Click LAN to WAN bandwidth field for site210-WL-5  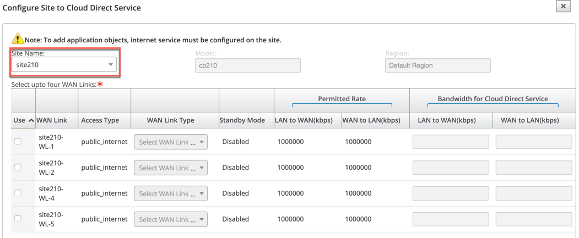451,219
